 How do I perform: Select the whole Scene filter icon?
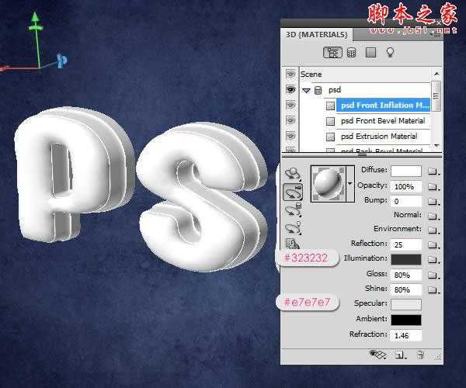tap(332, 53)
